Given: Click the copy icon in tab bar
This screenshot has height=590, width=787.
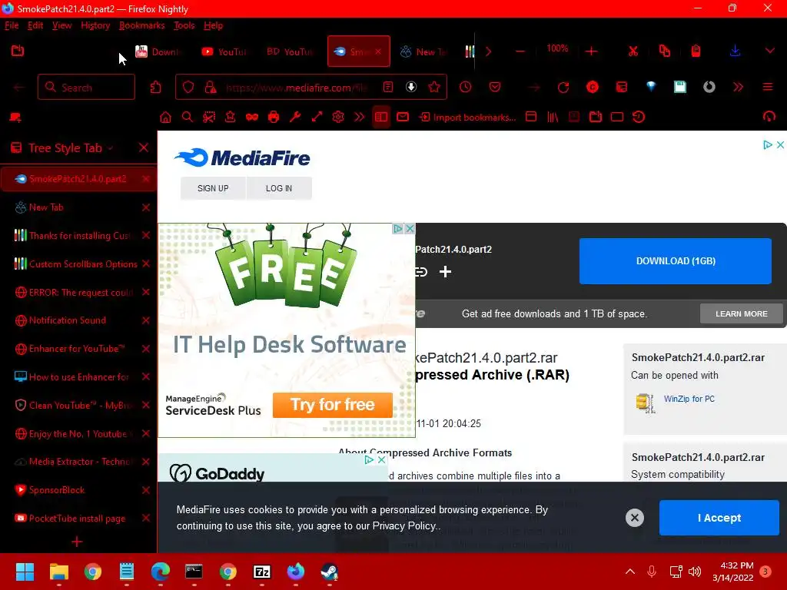Looking at the screenshot, I should pyautogui.click(x=665, y=51).
